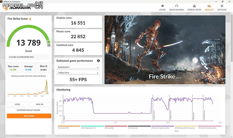Click the Combined test marker in chart
233x138 pixels.
coord(204,115)
